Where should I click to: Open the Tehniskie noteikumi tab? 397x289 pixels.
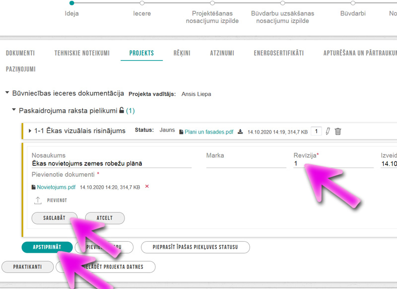(x=82, y=53)
